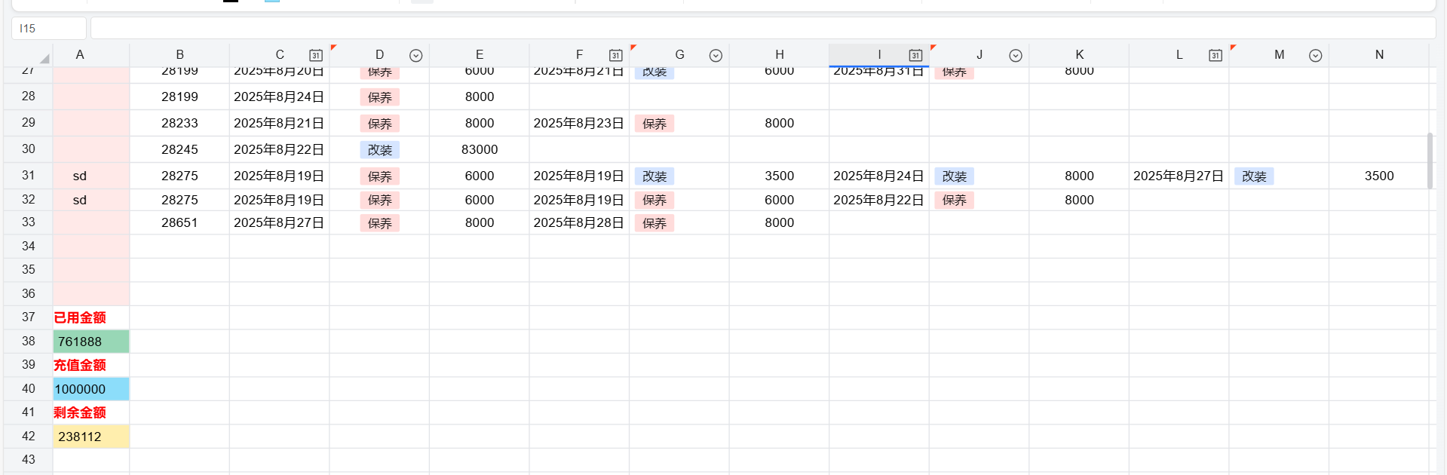Open the dropdown arrow in column G header
The image size is (1447, 475).
tap(716, 56)
